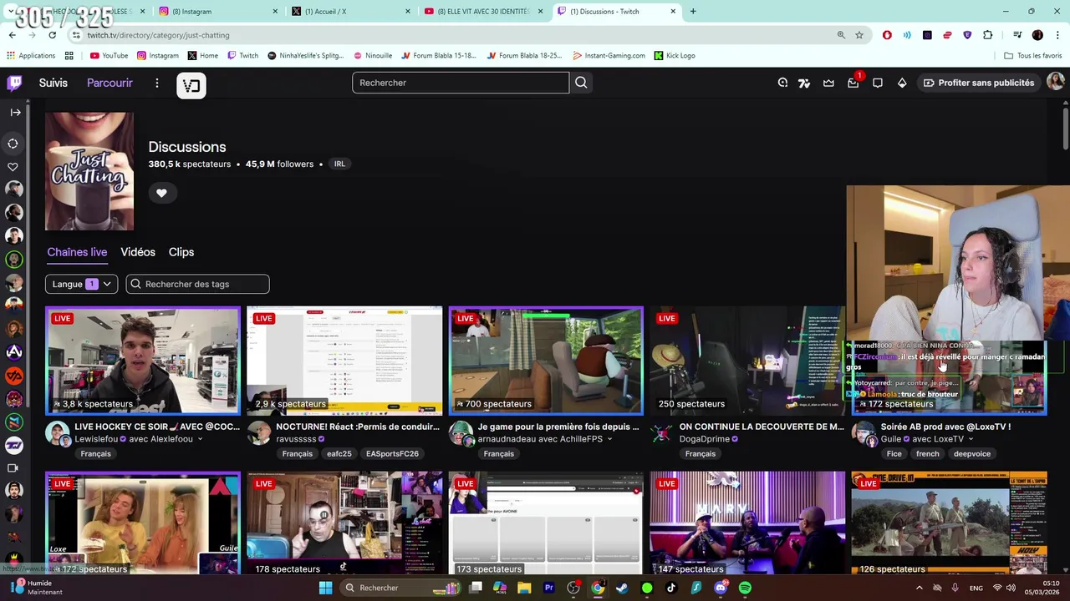Open the LIVE HOCKEY CE SOIR stream thumbnail
The height and width of the screenshot is (601, 1070).
[143, 361]
